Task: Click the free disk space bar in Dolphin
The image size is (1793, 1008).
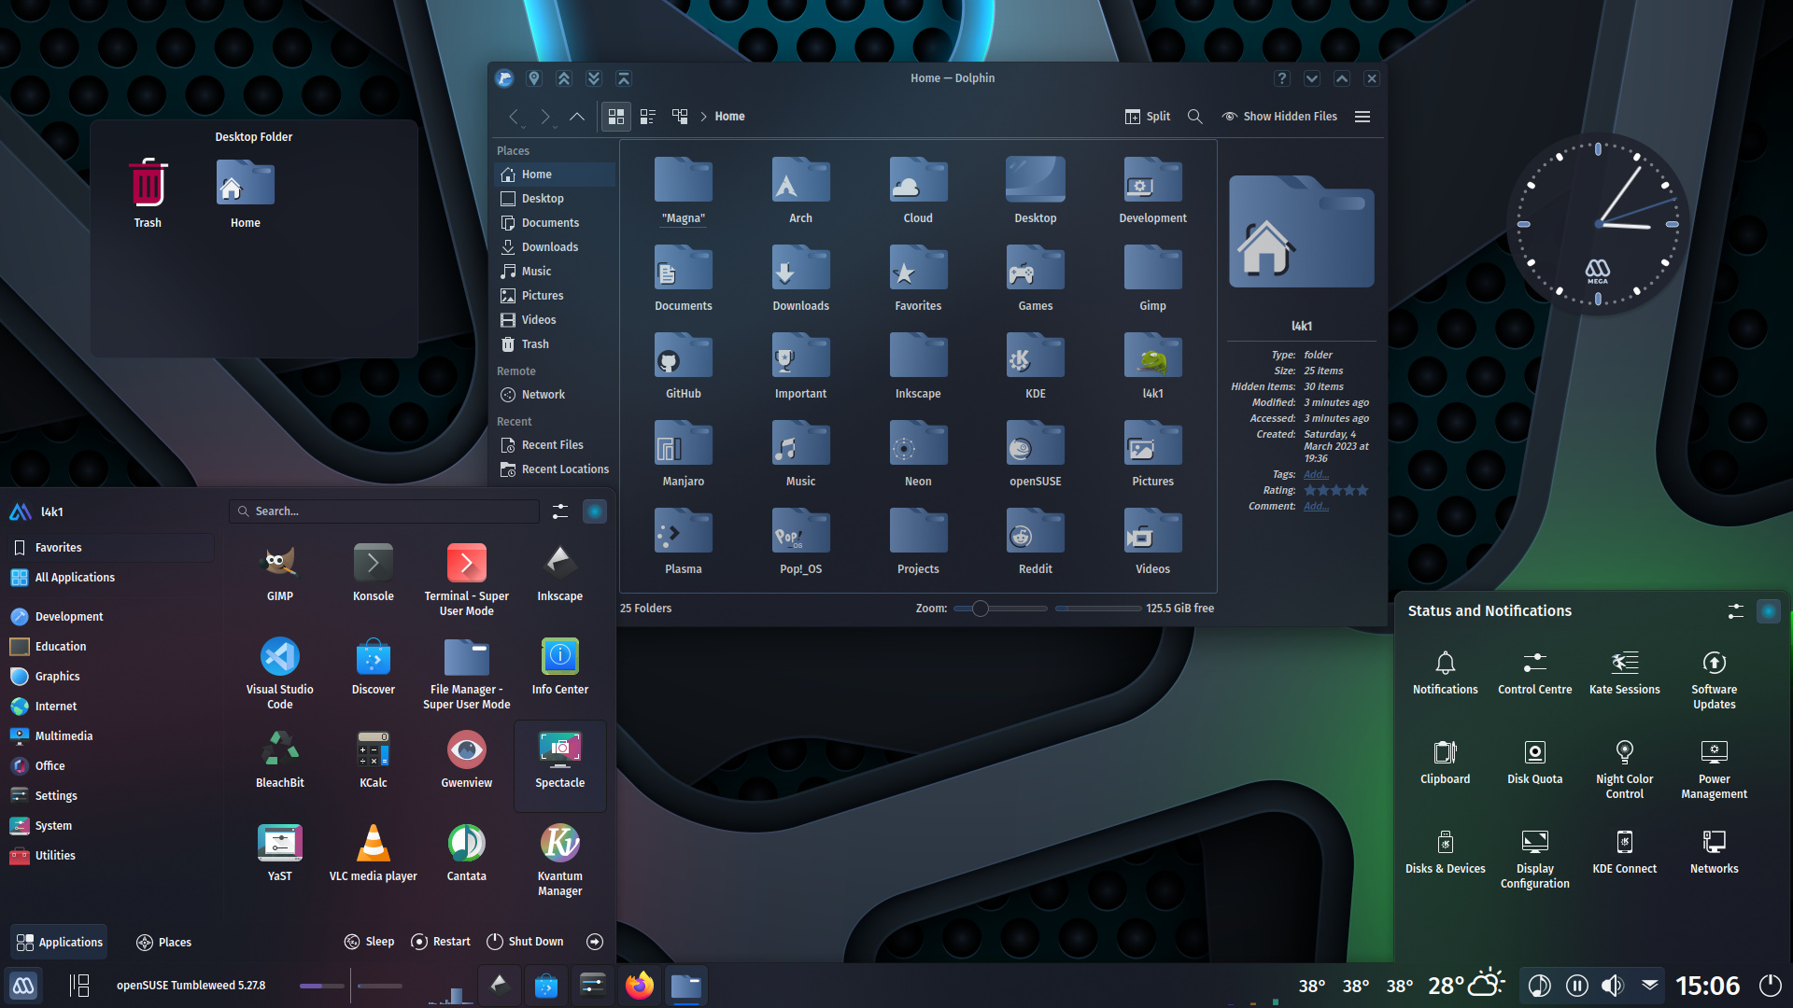Action: click(1098, 609)
